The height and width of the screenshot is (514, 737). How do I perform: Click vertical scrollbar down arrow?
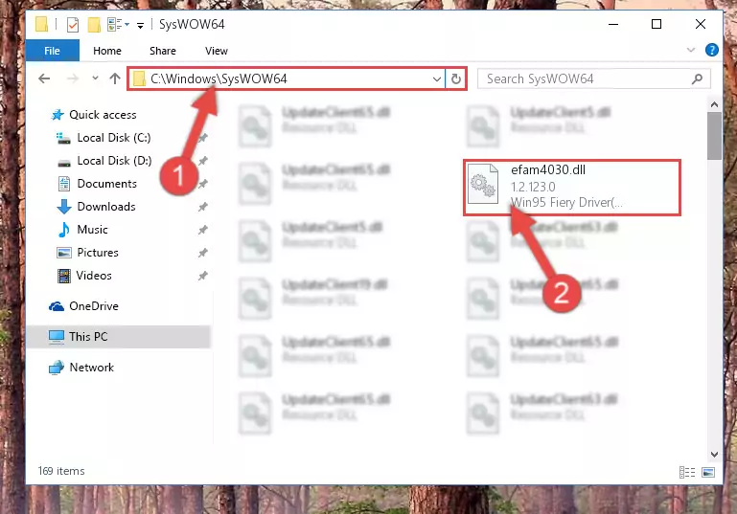pos(714,454)
